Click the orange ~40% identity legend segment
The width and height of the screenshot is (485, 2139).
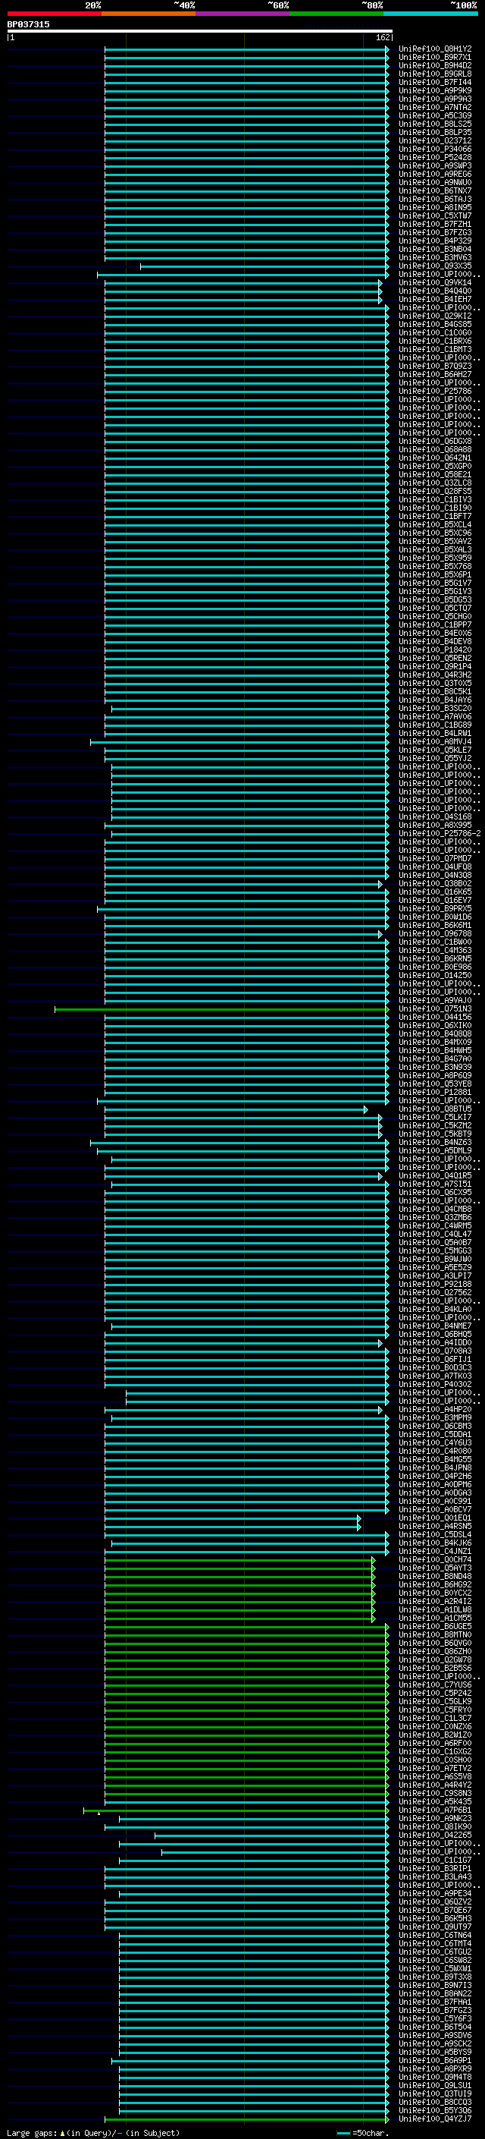[x=149, y=14]
